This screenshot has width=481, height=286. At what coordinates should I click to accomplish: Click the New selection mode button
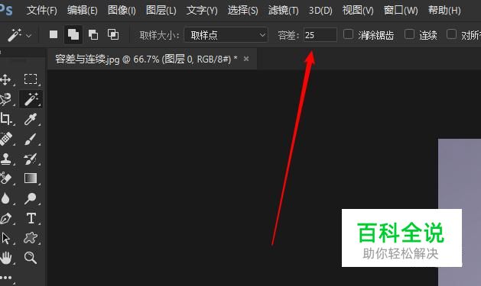tap(54, 34)
